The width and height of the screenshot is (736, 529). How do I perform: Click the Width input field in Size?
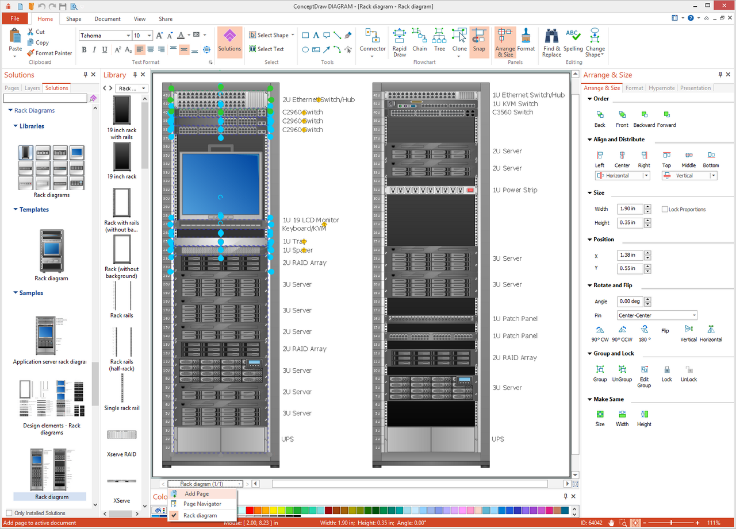coord(630,209)
